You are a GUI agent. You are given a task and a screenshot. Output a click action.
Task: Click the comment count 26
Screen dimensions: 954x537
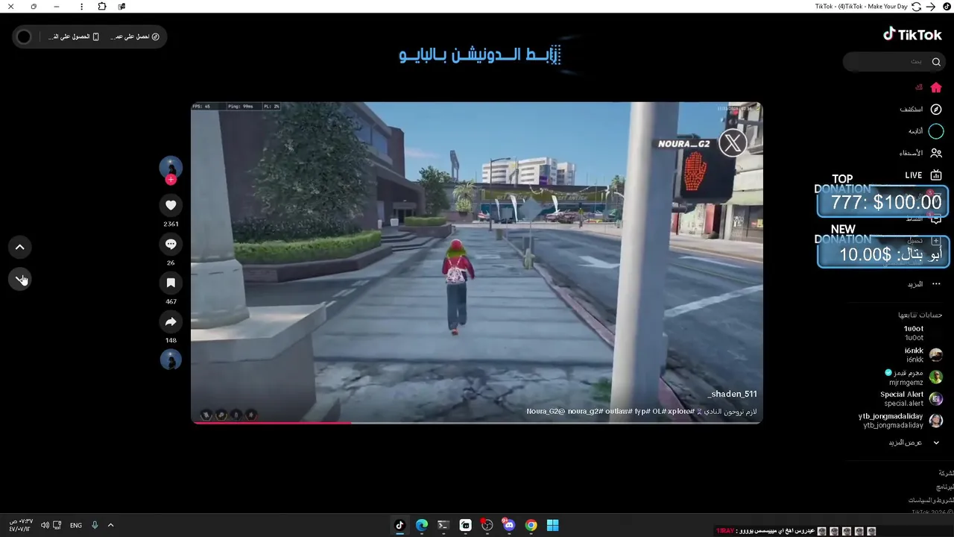click(171, 263)
